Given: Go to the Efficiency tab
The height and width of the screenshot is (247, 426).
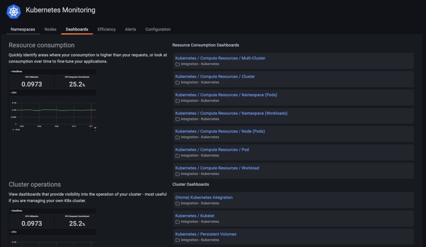Looking at the screenshot, I should tap(106, 29).
